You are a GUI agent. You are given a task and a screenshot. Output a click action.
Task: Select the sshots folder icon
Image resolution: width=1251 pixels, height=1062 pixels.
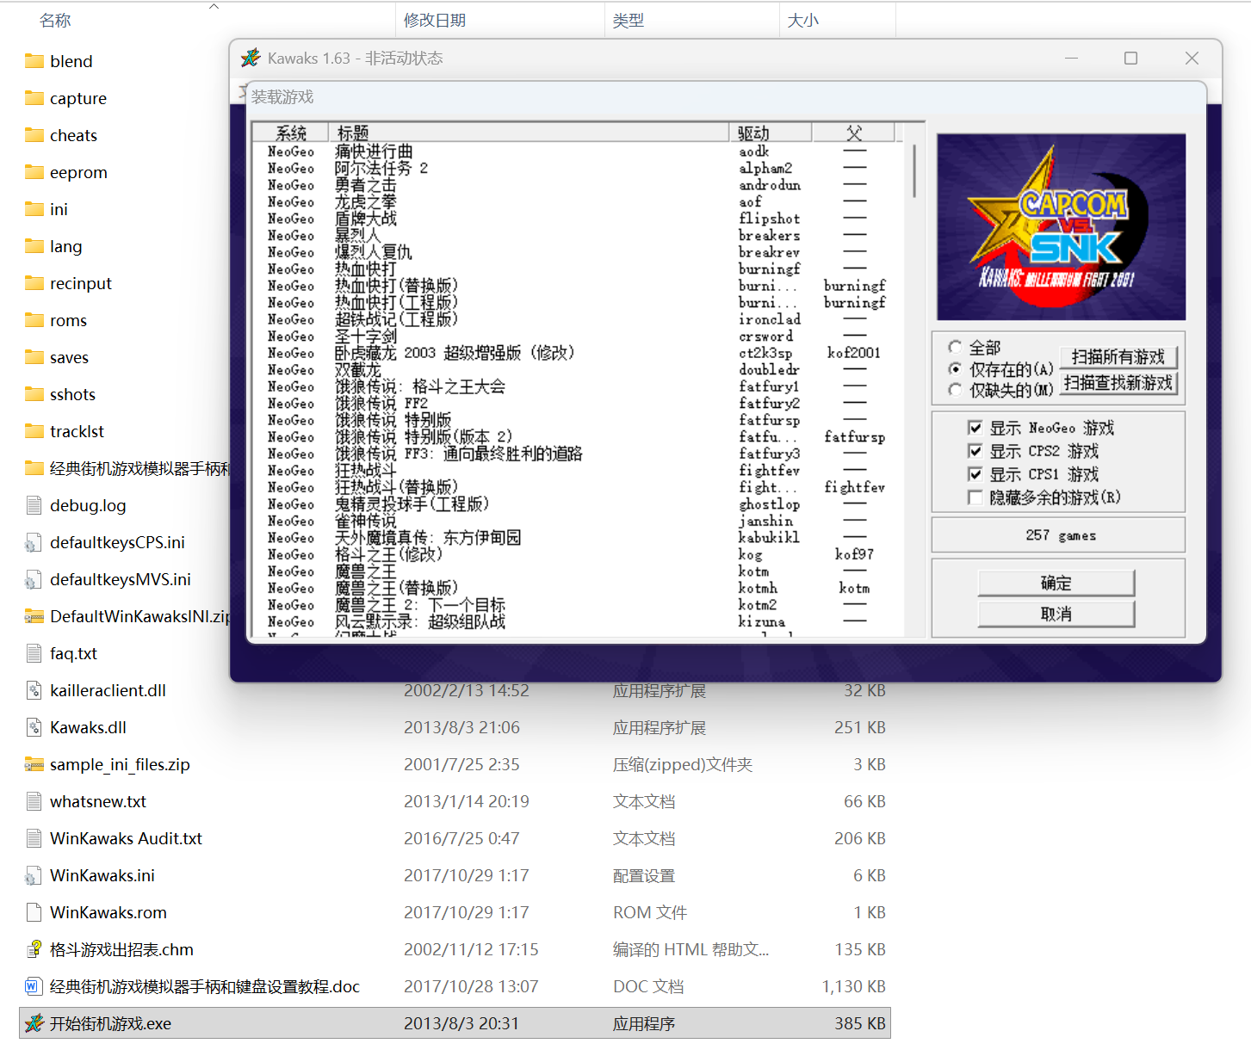tap(34, 394)
